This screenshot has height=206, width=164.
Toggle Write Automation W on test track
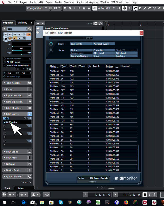[x=19, y=35]
